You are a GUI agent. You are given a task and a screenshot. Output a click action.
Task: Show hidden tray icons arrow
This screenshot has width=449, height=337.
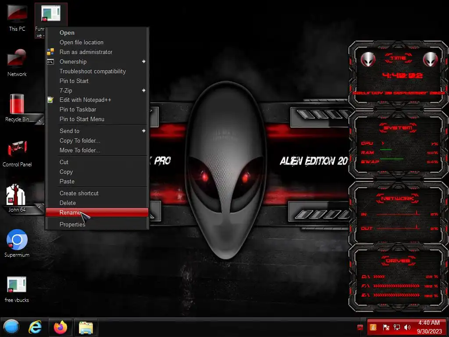pos(360,327)
